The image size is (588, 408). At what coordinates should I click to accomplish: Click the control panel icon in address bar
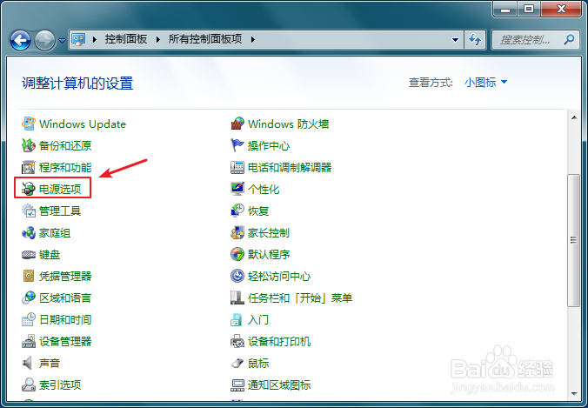tap(79, 39)
